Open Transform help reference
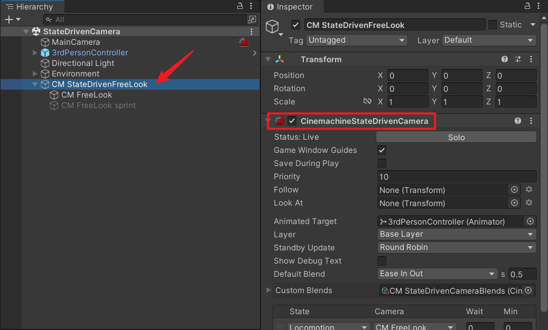The image size is (548, 330). [504, 59]
